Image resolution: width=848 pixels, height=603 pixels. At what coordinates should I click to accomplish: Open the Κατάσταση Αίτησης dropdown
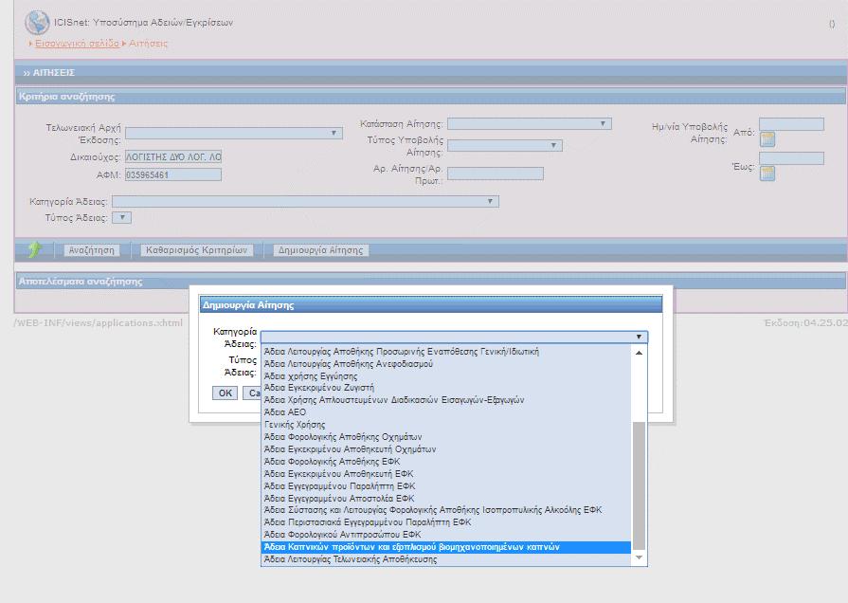click(x=530, y=124)
